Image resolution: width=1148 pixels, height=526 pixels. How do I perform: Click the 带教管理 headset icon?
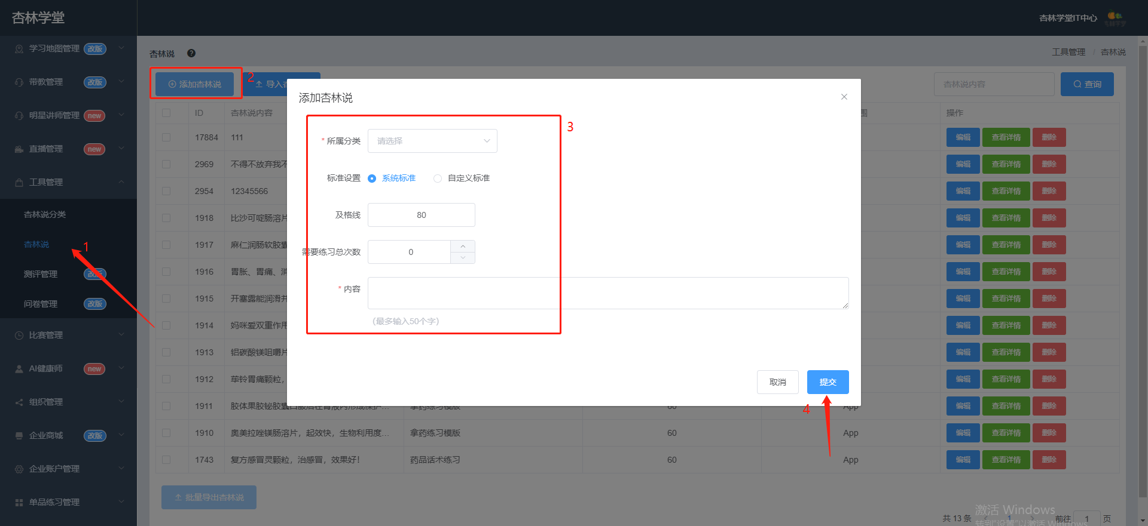(19, 82)
